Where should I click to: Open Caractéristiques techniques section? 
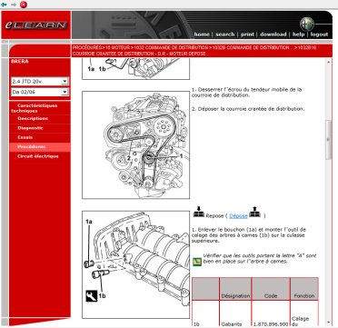tap(35, 108)
